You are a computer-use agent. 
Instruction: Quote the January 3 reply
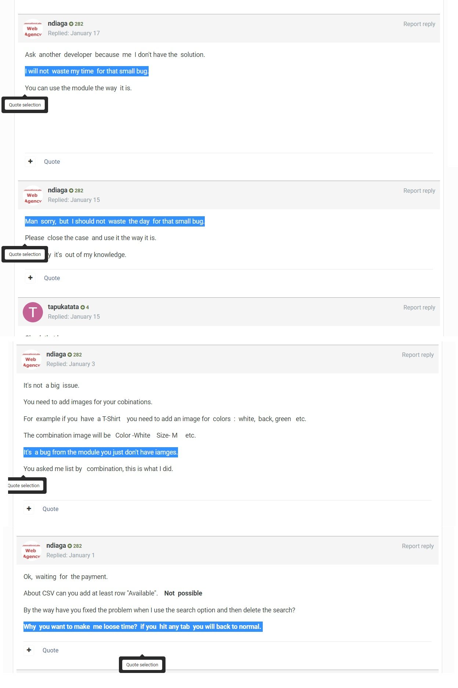[x=50, y=509]
